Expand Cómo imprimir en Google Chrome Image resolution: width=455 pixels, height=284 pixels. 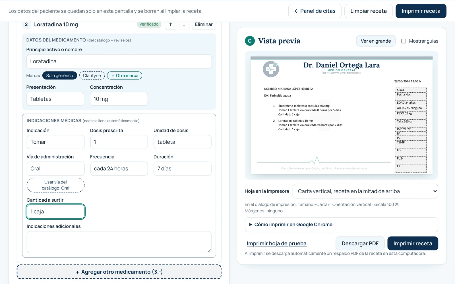click(x=341, y=225)
